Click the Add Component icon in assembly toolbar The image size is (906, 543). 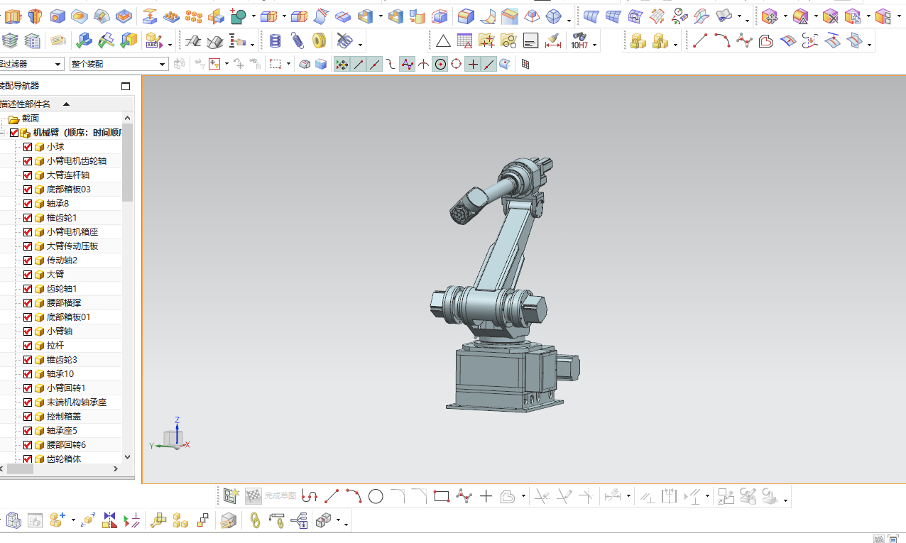click(58, 521)
